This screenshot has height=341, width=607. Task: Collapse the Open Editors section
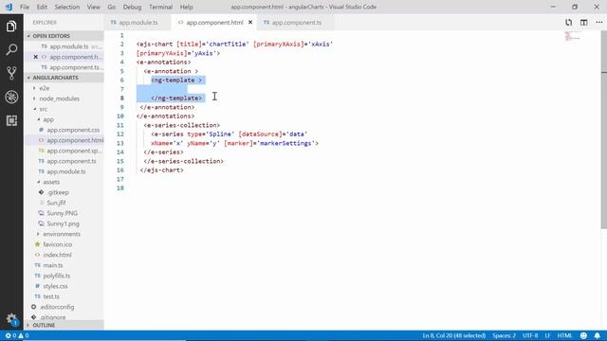[x=64, y=36]
